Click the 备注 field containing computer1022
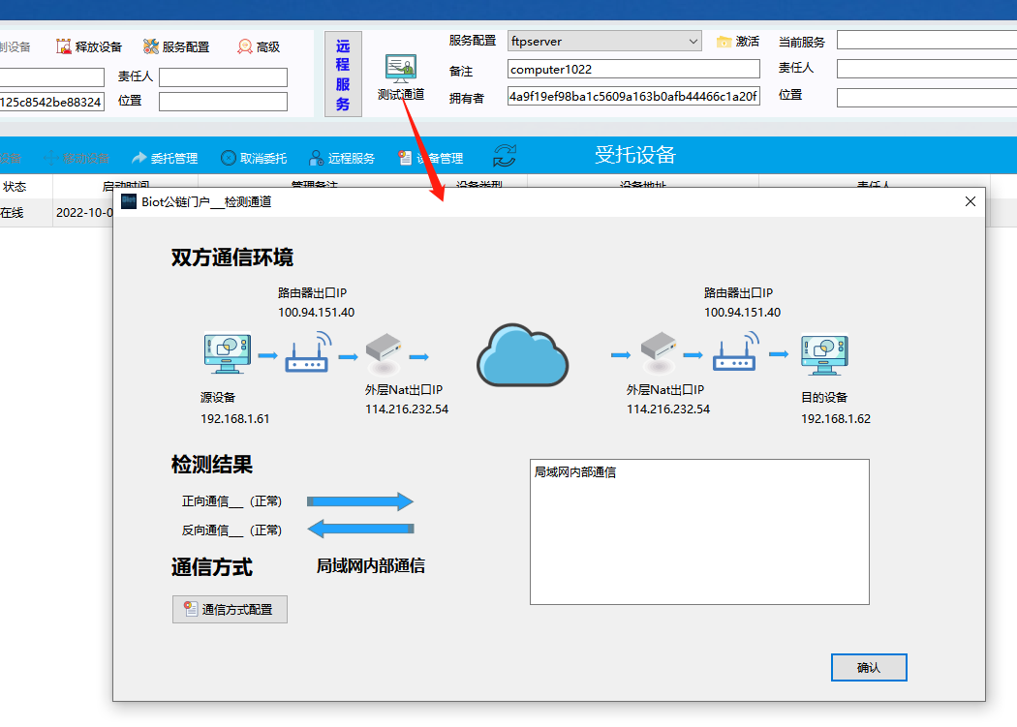Screen dimensions: 1017x727 click(633, 70)
